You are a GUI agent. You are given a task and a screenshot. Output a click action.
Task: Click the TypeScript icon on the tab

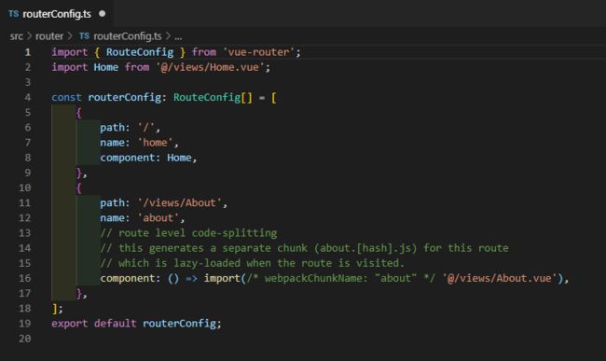pyautogui.click(x=14, y=14)
